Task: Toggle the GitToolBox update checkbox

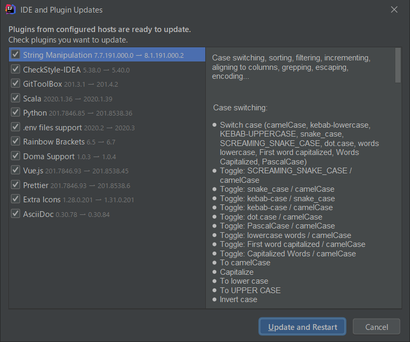Action: 15,84
